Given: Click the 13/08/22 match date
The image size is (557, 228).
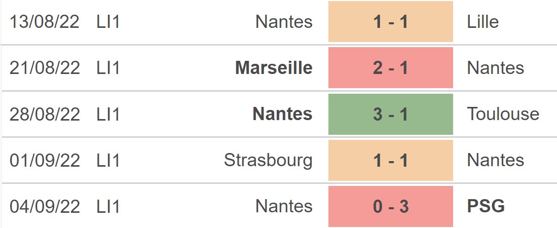Looking at the screenshot, I should click(45, 22).
